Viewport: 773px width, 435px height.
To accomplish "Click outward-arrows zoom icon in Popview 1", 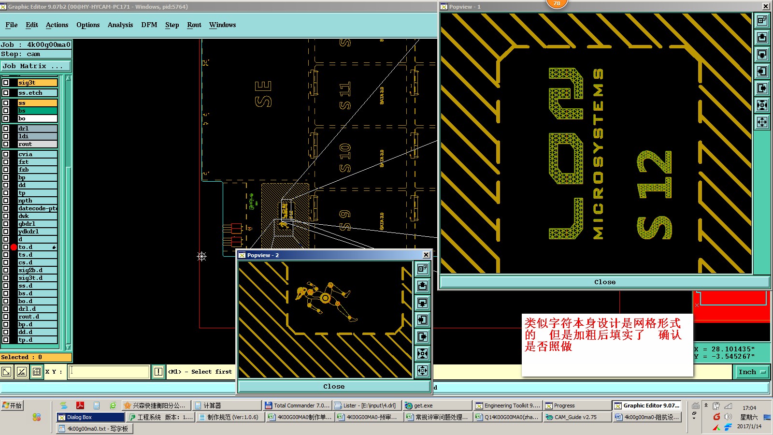I will click(762, 122).
